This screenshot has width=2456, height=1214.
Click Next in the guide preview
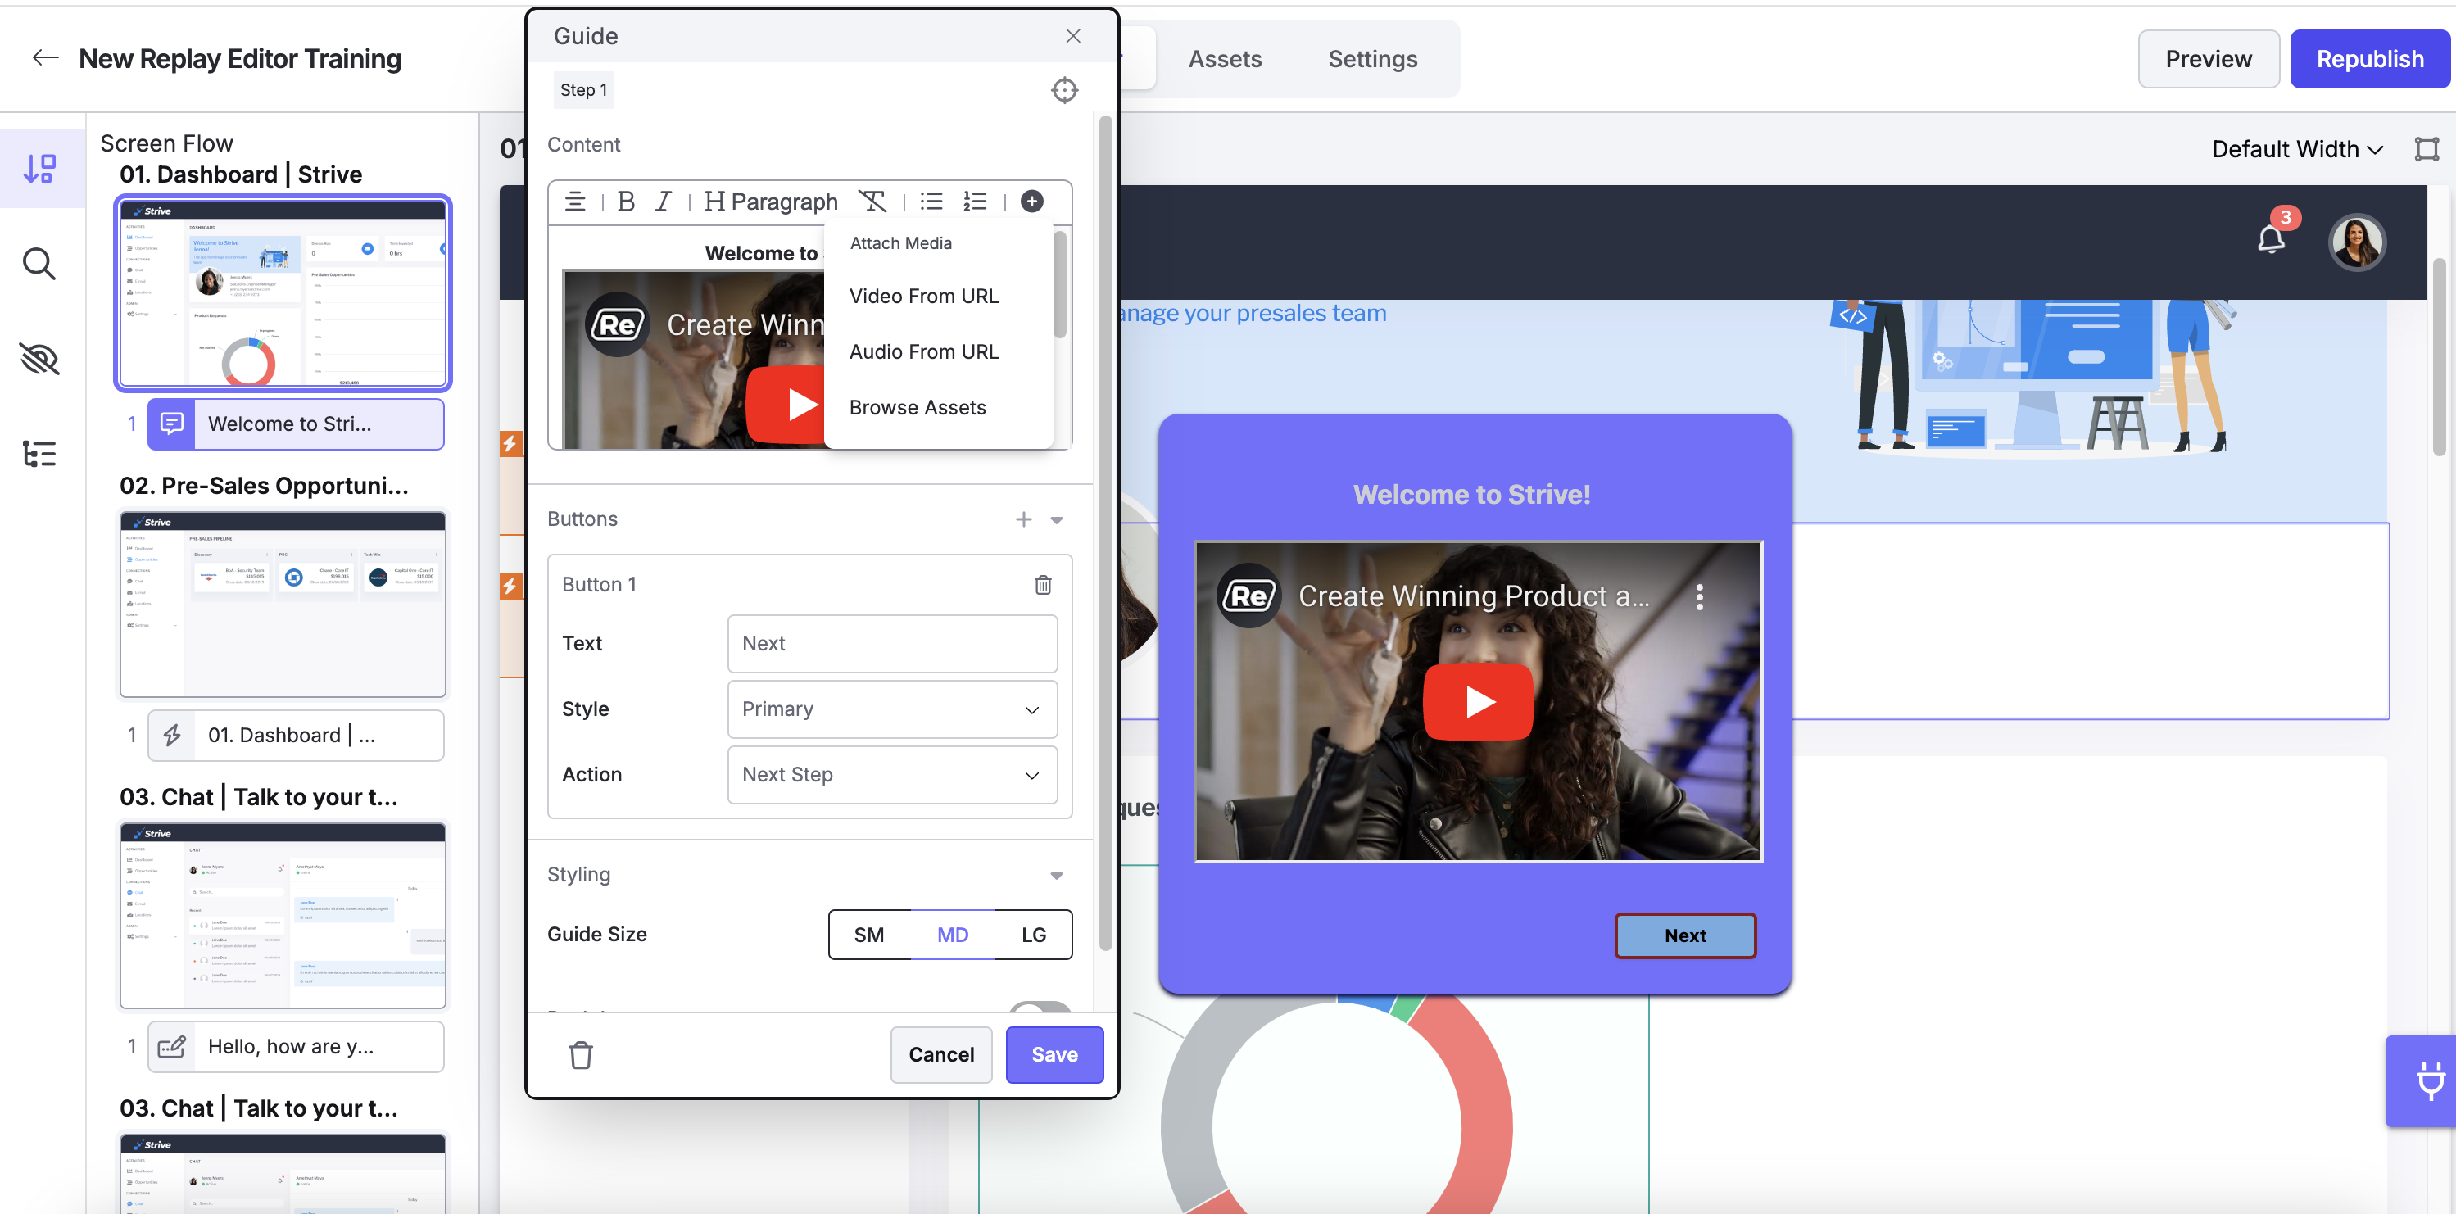1684,935
